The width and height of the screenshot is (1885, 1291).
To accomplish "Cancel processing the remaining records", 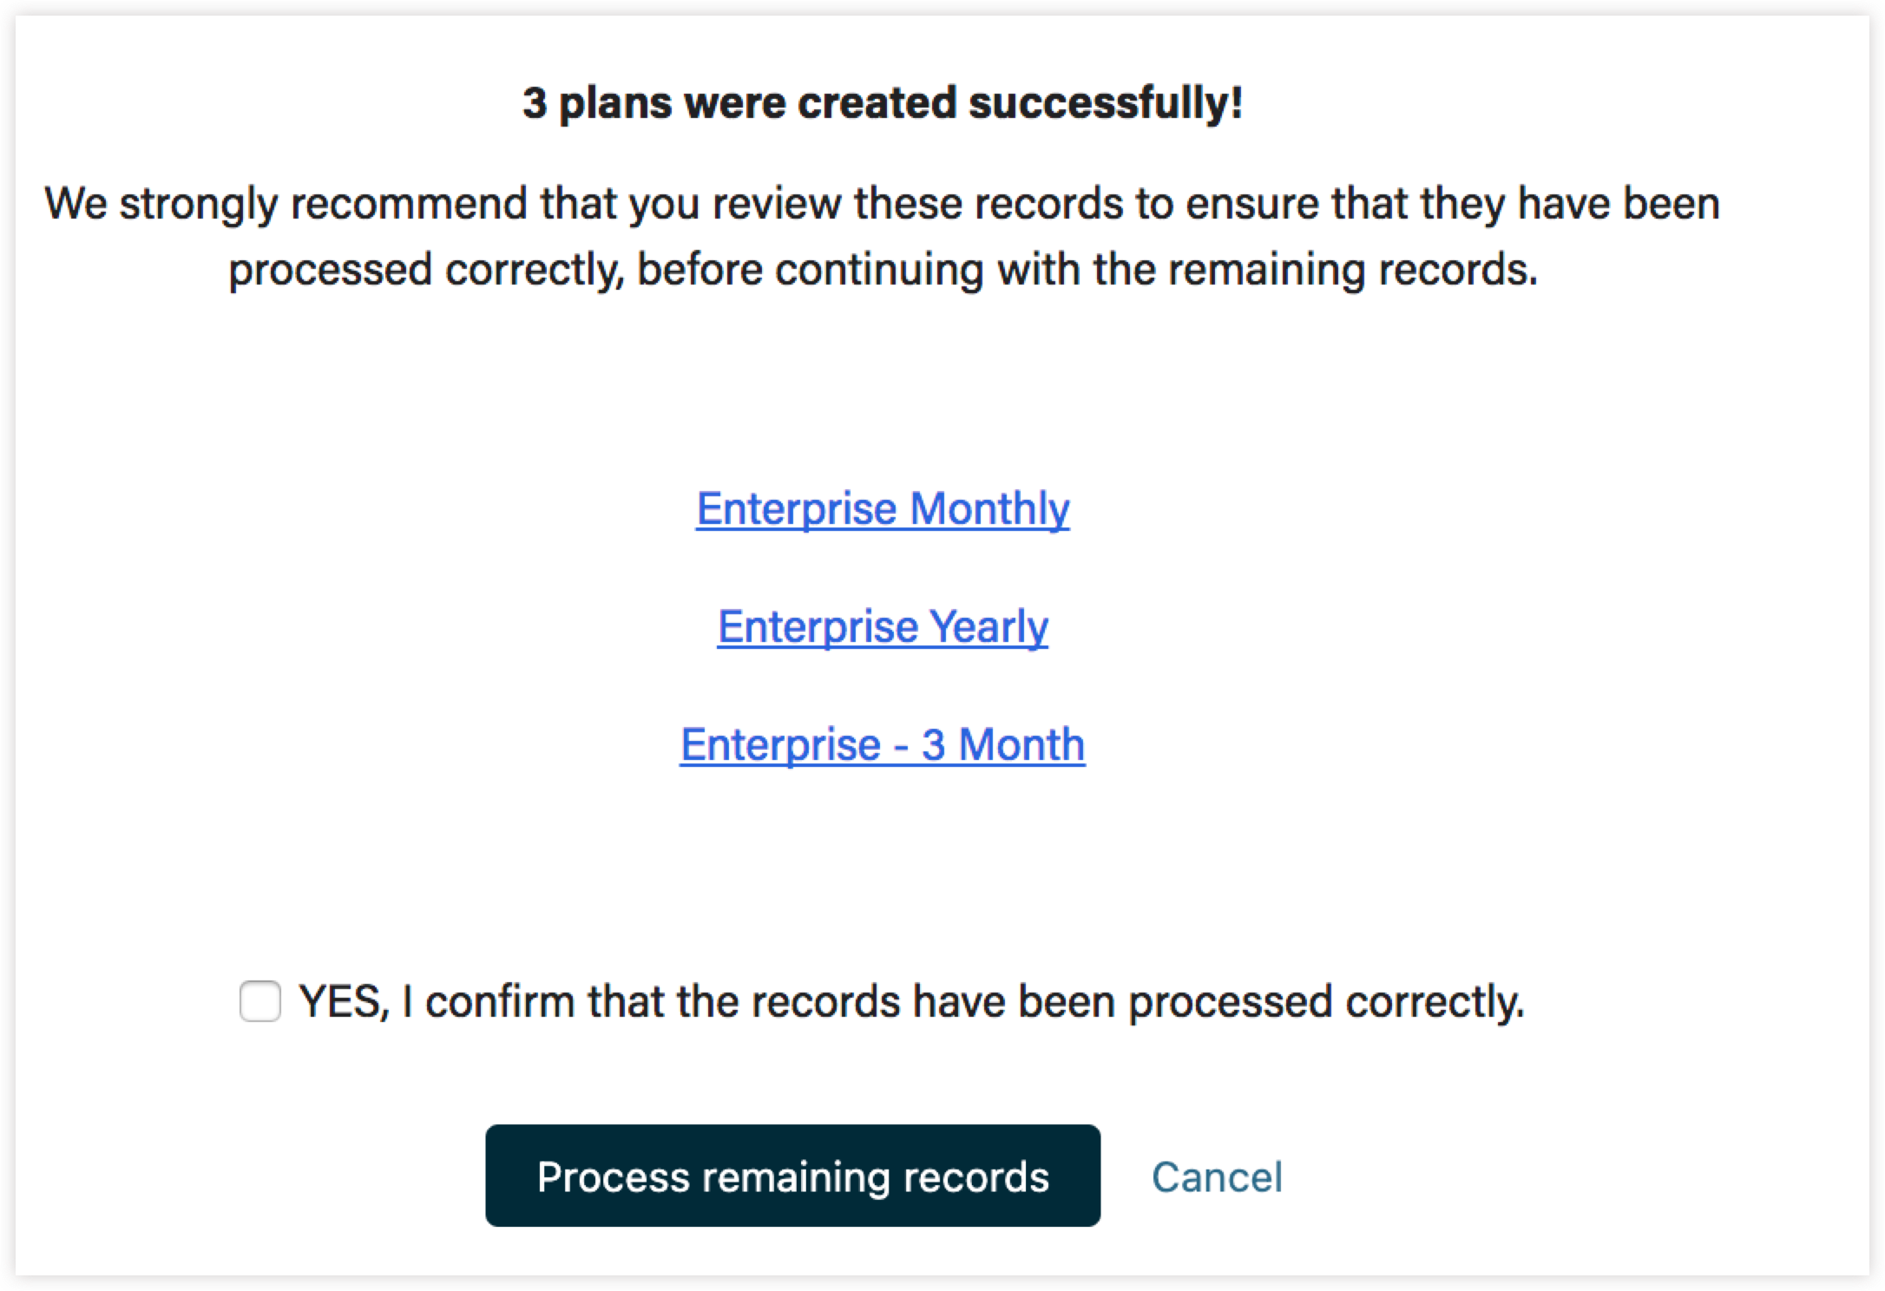I will pyautogui.click(x=1217, y=1177).
